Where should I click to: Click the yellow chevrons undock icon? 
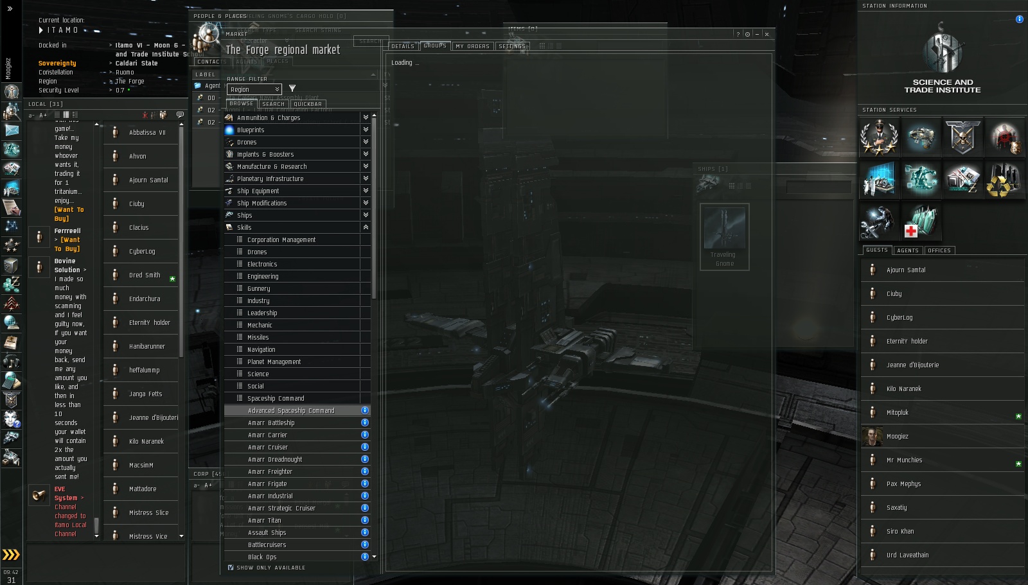pos(11,555)
